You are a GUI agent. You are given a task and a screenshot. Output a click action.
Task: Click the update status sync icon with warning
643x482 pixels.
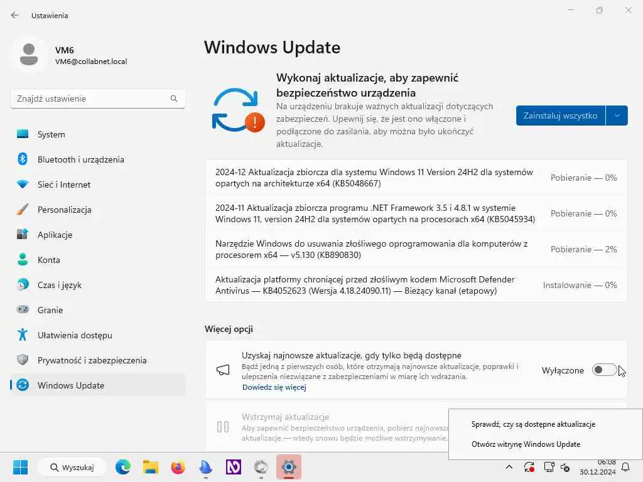click(238, 110)
